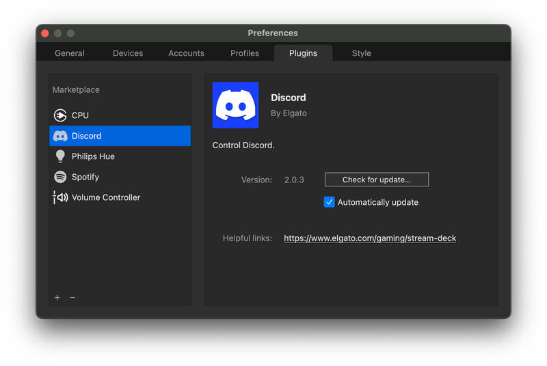Select Volume Controller plugin row
The width and height of the screenshot is (547, 366).
106,197
